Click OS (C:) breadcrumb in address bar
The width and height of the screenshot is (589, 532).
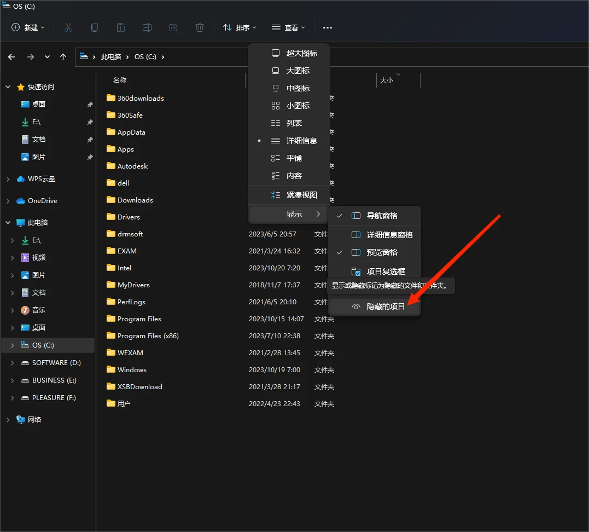(x=145, y=57)
